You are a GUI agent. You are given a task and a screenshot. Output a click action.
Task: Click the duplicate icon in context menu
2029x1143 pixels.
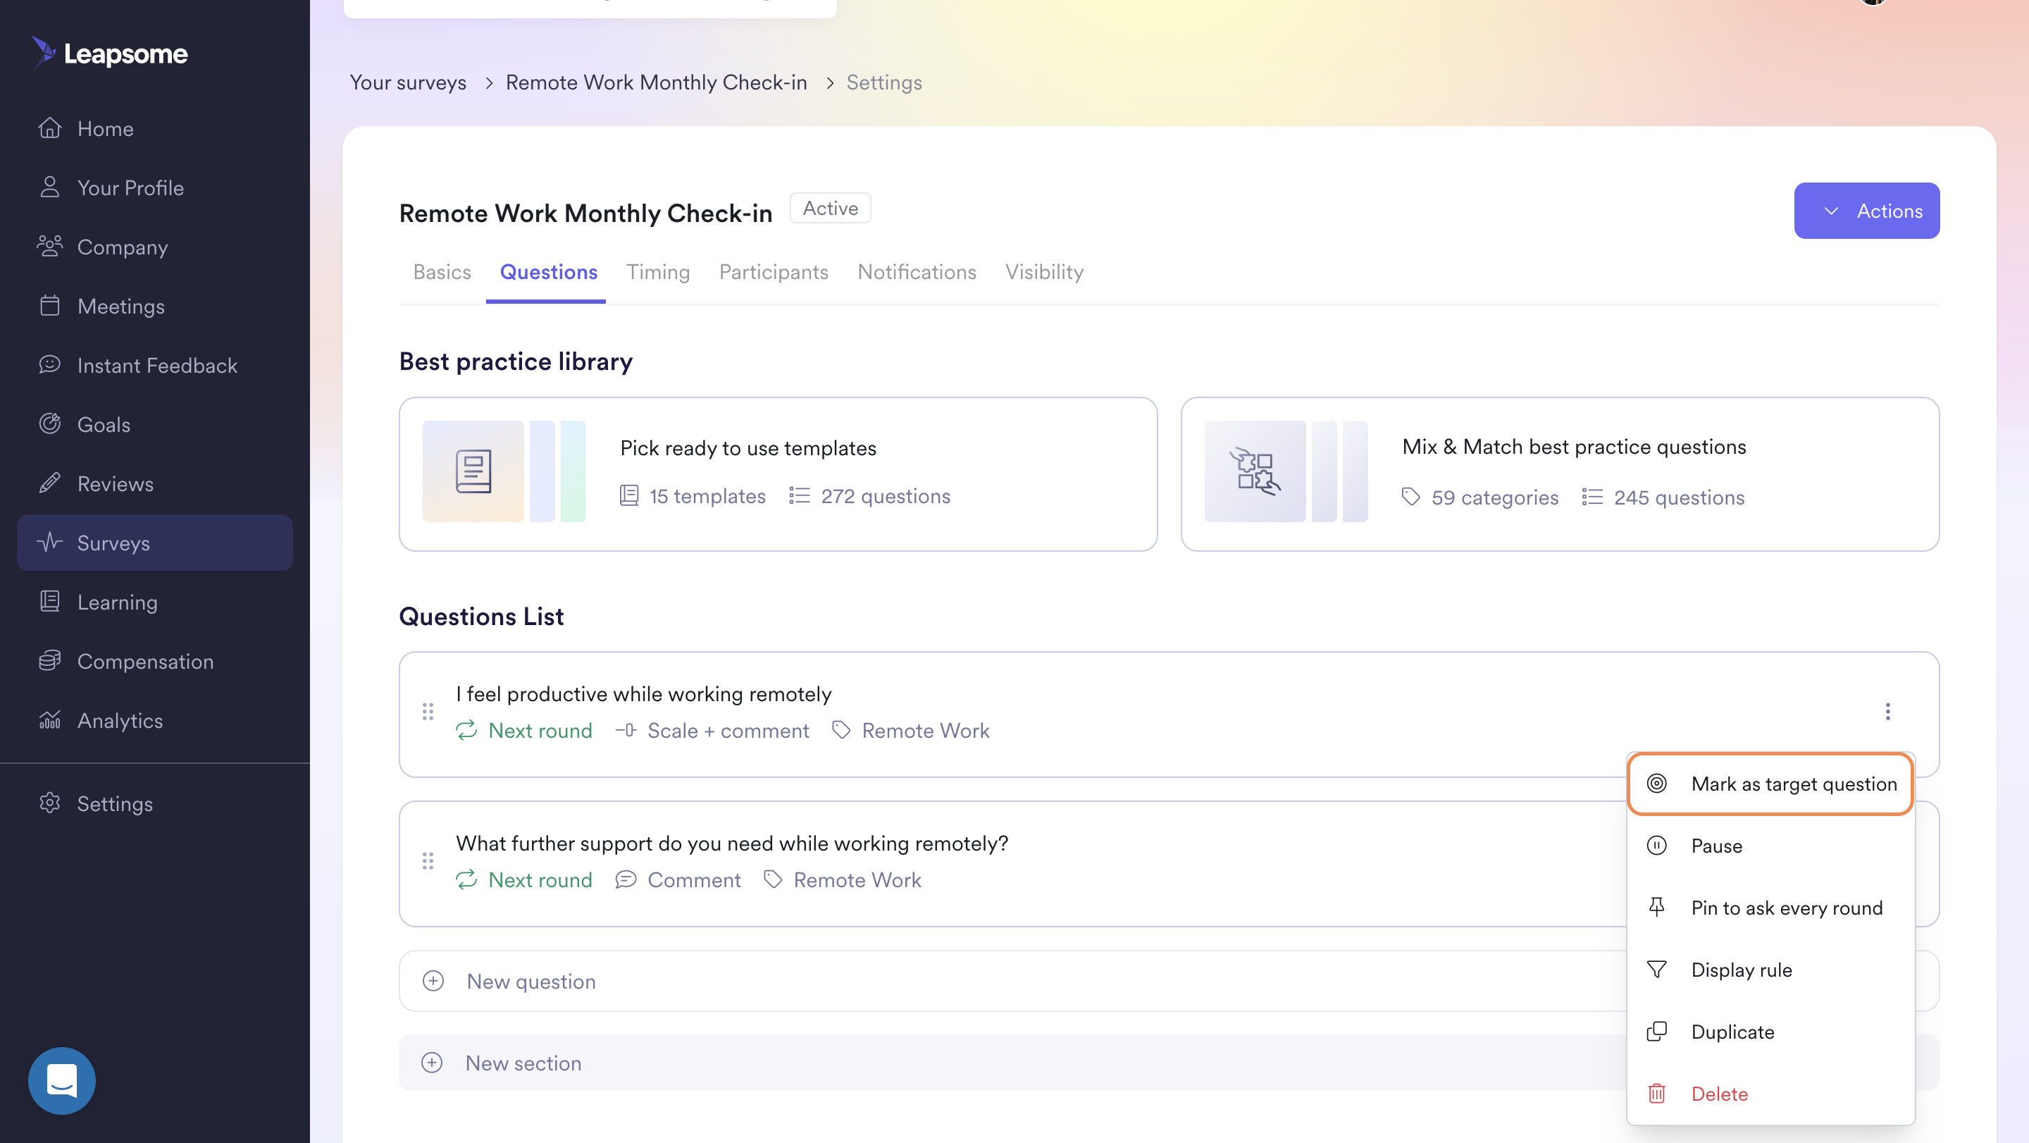click(1656, 1031)
